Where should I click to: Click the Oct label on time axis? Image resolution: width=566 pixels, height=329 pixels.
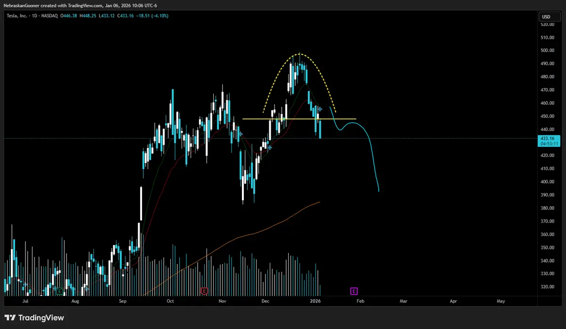(170, 301)
